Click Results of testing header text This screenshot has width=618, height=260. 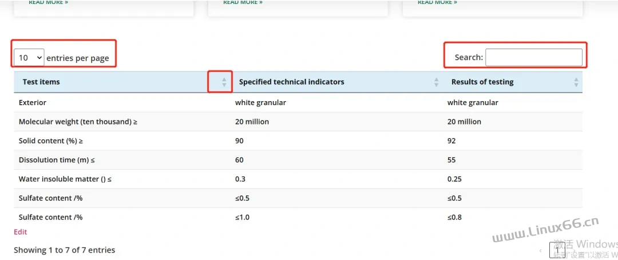tap(482, 82)
